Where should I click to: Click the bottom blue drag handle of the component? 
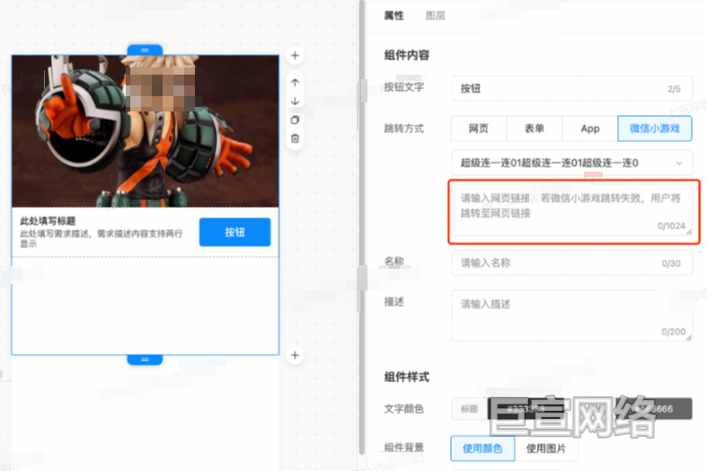pos(145,360)
